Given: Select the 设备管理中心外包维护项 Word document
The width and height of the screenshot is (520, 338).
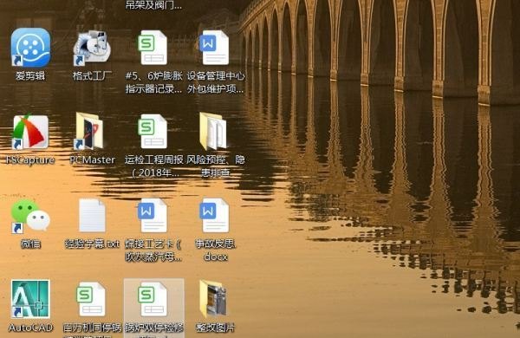Looking at the screenshot, I should [x=215, y=48].
